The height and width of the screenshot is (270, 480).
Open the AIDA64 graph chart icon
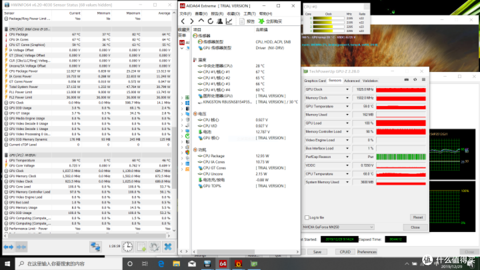229,21
